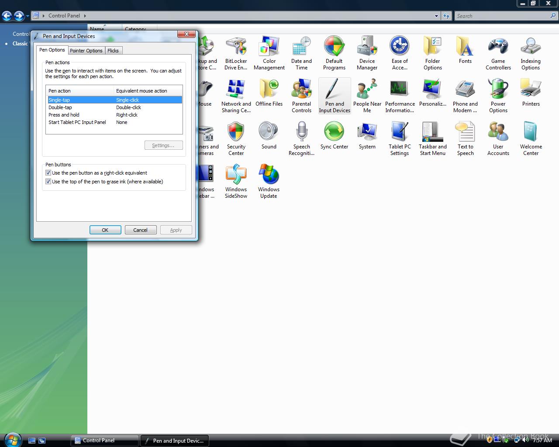559x447 pixels.
Task: Click the volume icon in system tray
Action: coord(525,440)
